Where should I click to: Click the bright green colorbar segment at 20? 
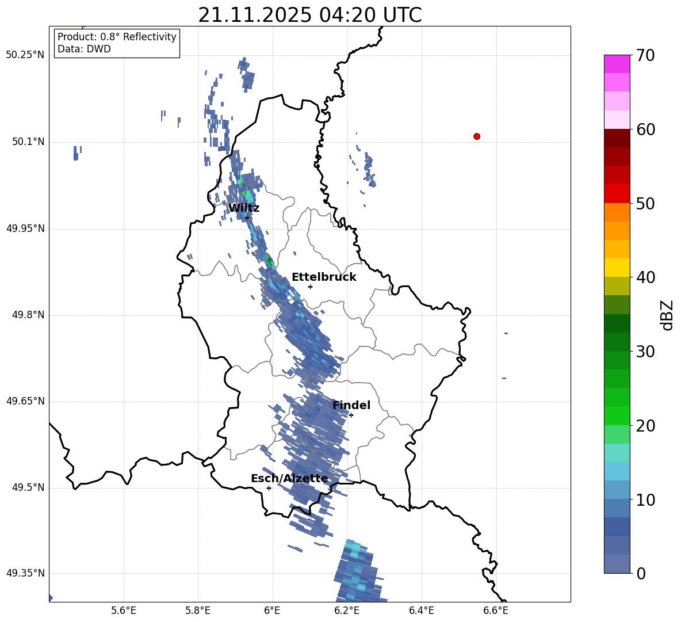coord(617,415)
